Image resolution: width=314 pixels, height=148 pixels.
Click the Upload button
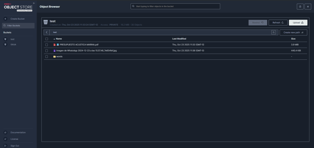(x=298, y=22)
